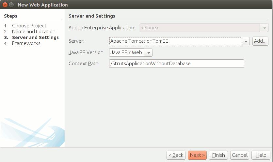Click the Frameworks step in Steps list
The image size is (273, 162).
point(26,43)
